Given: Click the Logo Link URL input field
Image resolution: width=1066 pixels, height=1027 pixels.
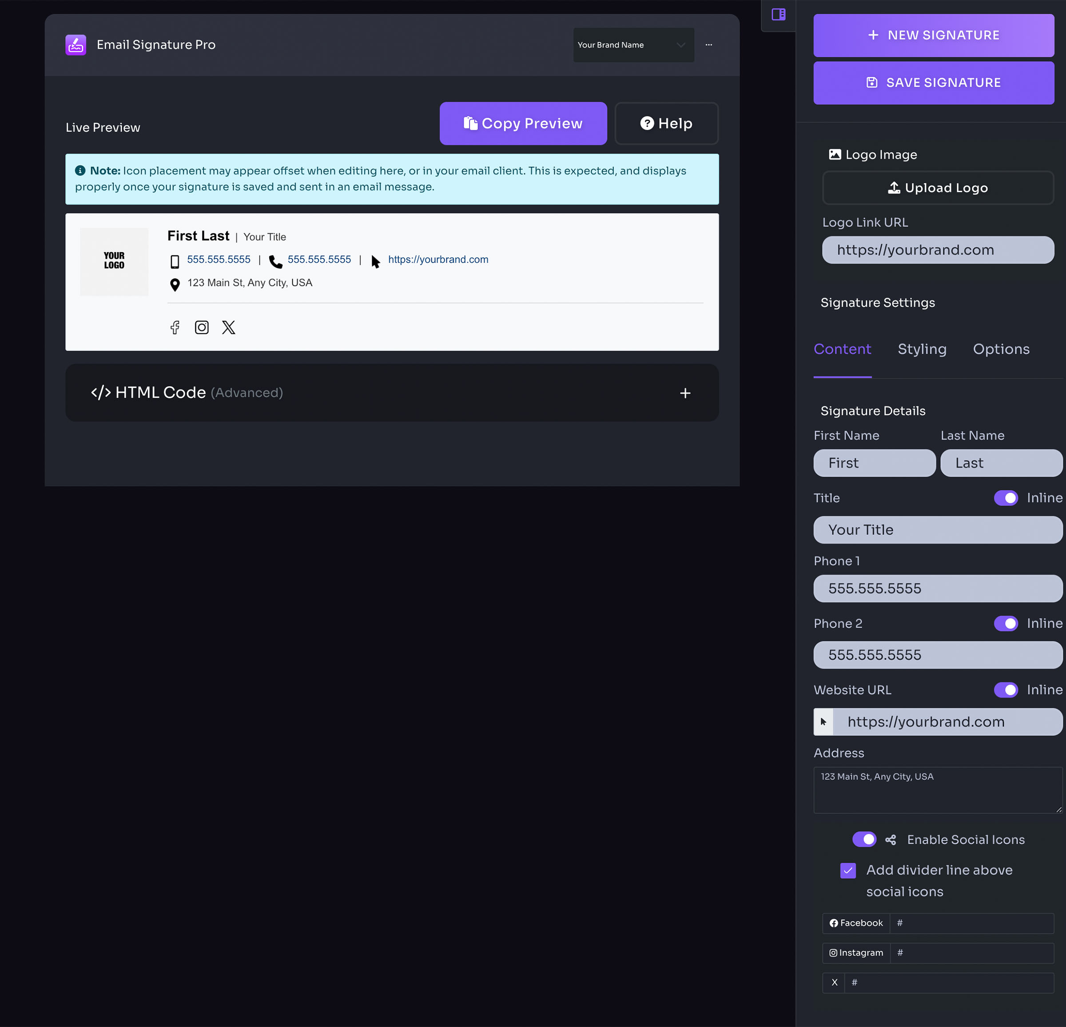Looking at the screenshot, I should (x=938, y=250).
